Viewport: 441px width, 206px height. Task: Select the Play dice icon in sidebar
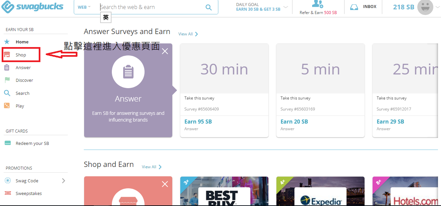(7, 106)
